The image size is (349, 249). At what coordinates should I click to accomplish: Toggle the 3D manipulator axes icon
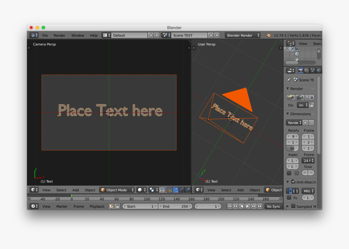pyautogui.click(x=170, y=190)
